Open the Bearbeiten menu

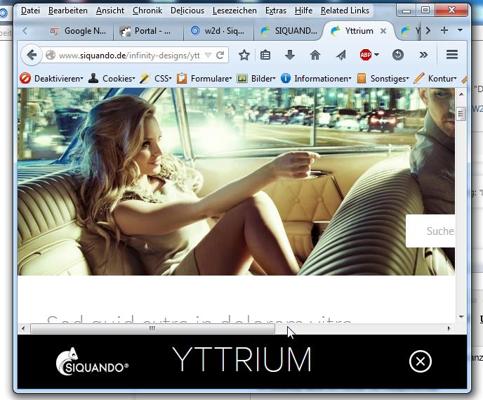pyautogui.click(x=68, y=11)
